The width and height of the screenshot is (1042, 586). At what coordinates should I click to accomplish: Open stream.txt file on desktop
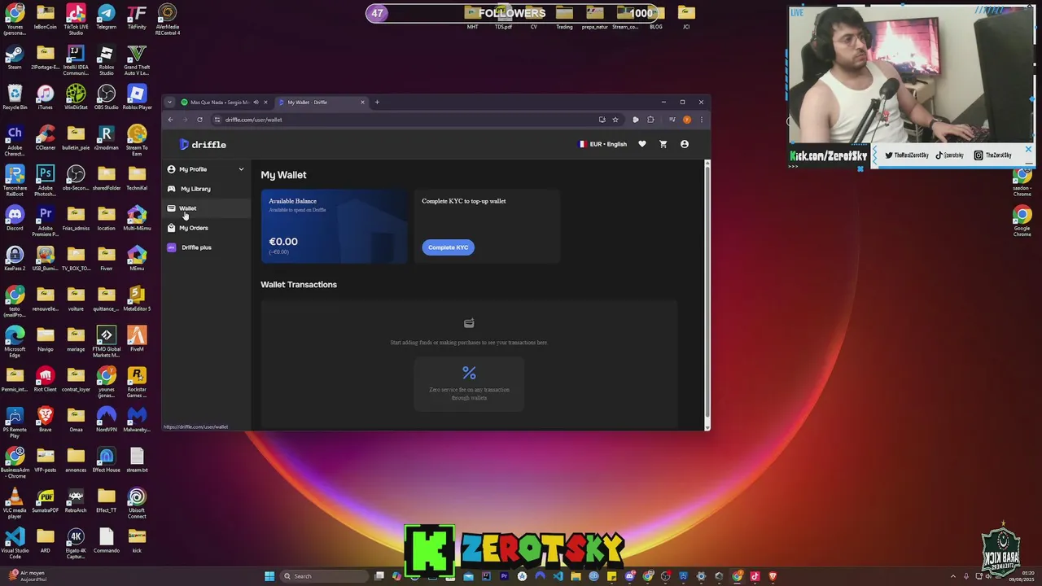pyautogui.click(x=137, y=460)
